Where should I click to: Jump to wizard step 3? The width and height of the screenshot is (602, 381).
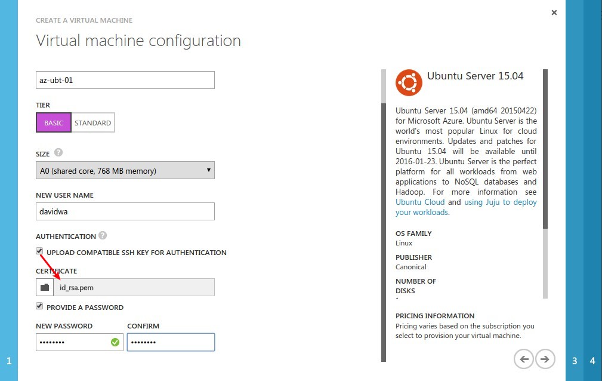coord(575,361)
